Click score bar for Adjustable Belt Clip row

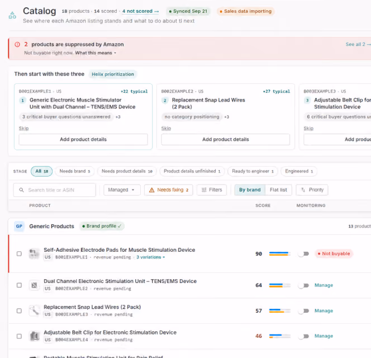280,336
